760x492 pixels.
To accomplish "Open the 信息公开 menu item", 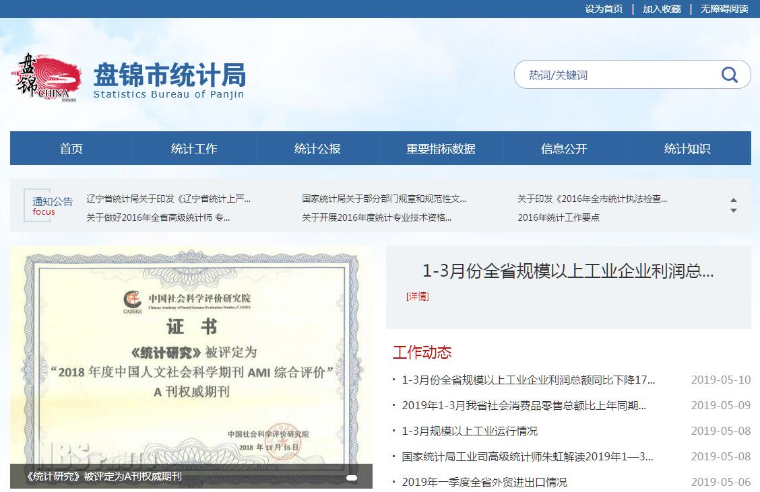I will pos(564,149).
